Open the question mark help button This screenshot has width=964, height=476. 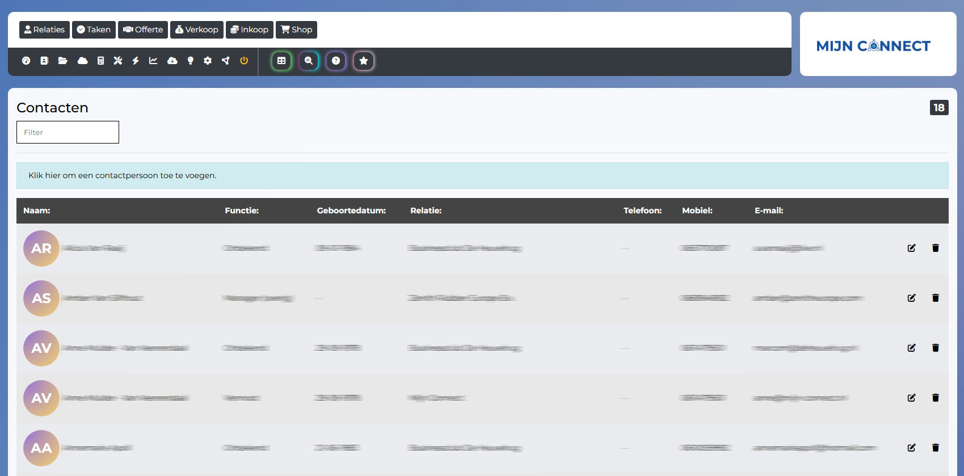[x=336, y=61]
